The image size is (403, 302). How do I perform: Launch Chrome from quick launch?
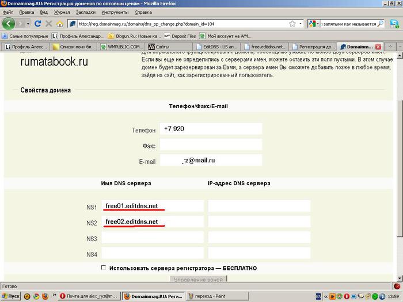[36, 296]
